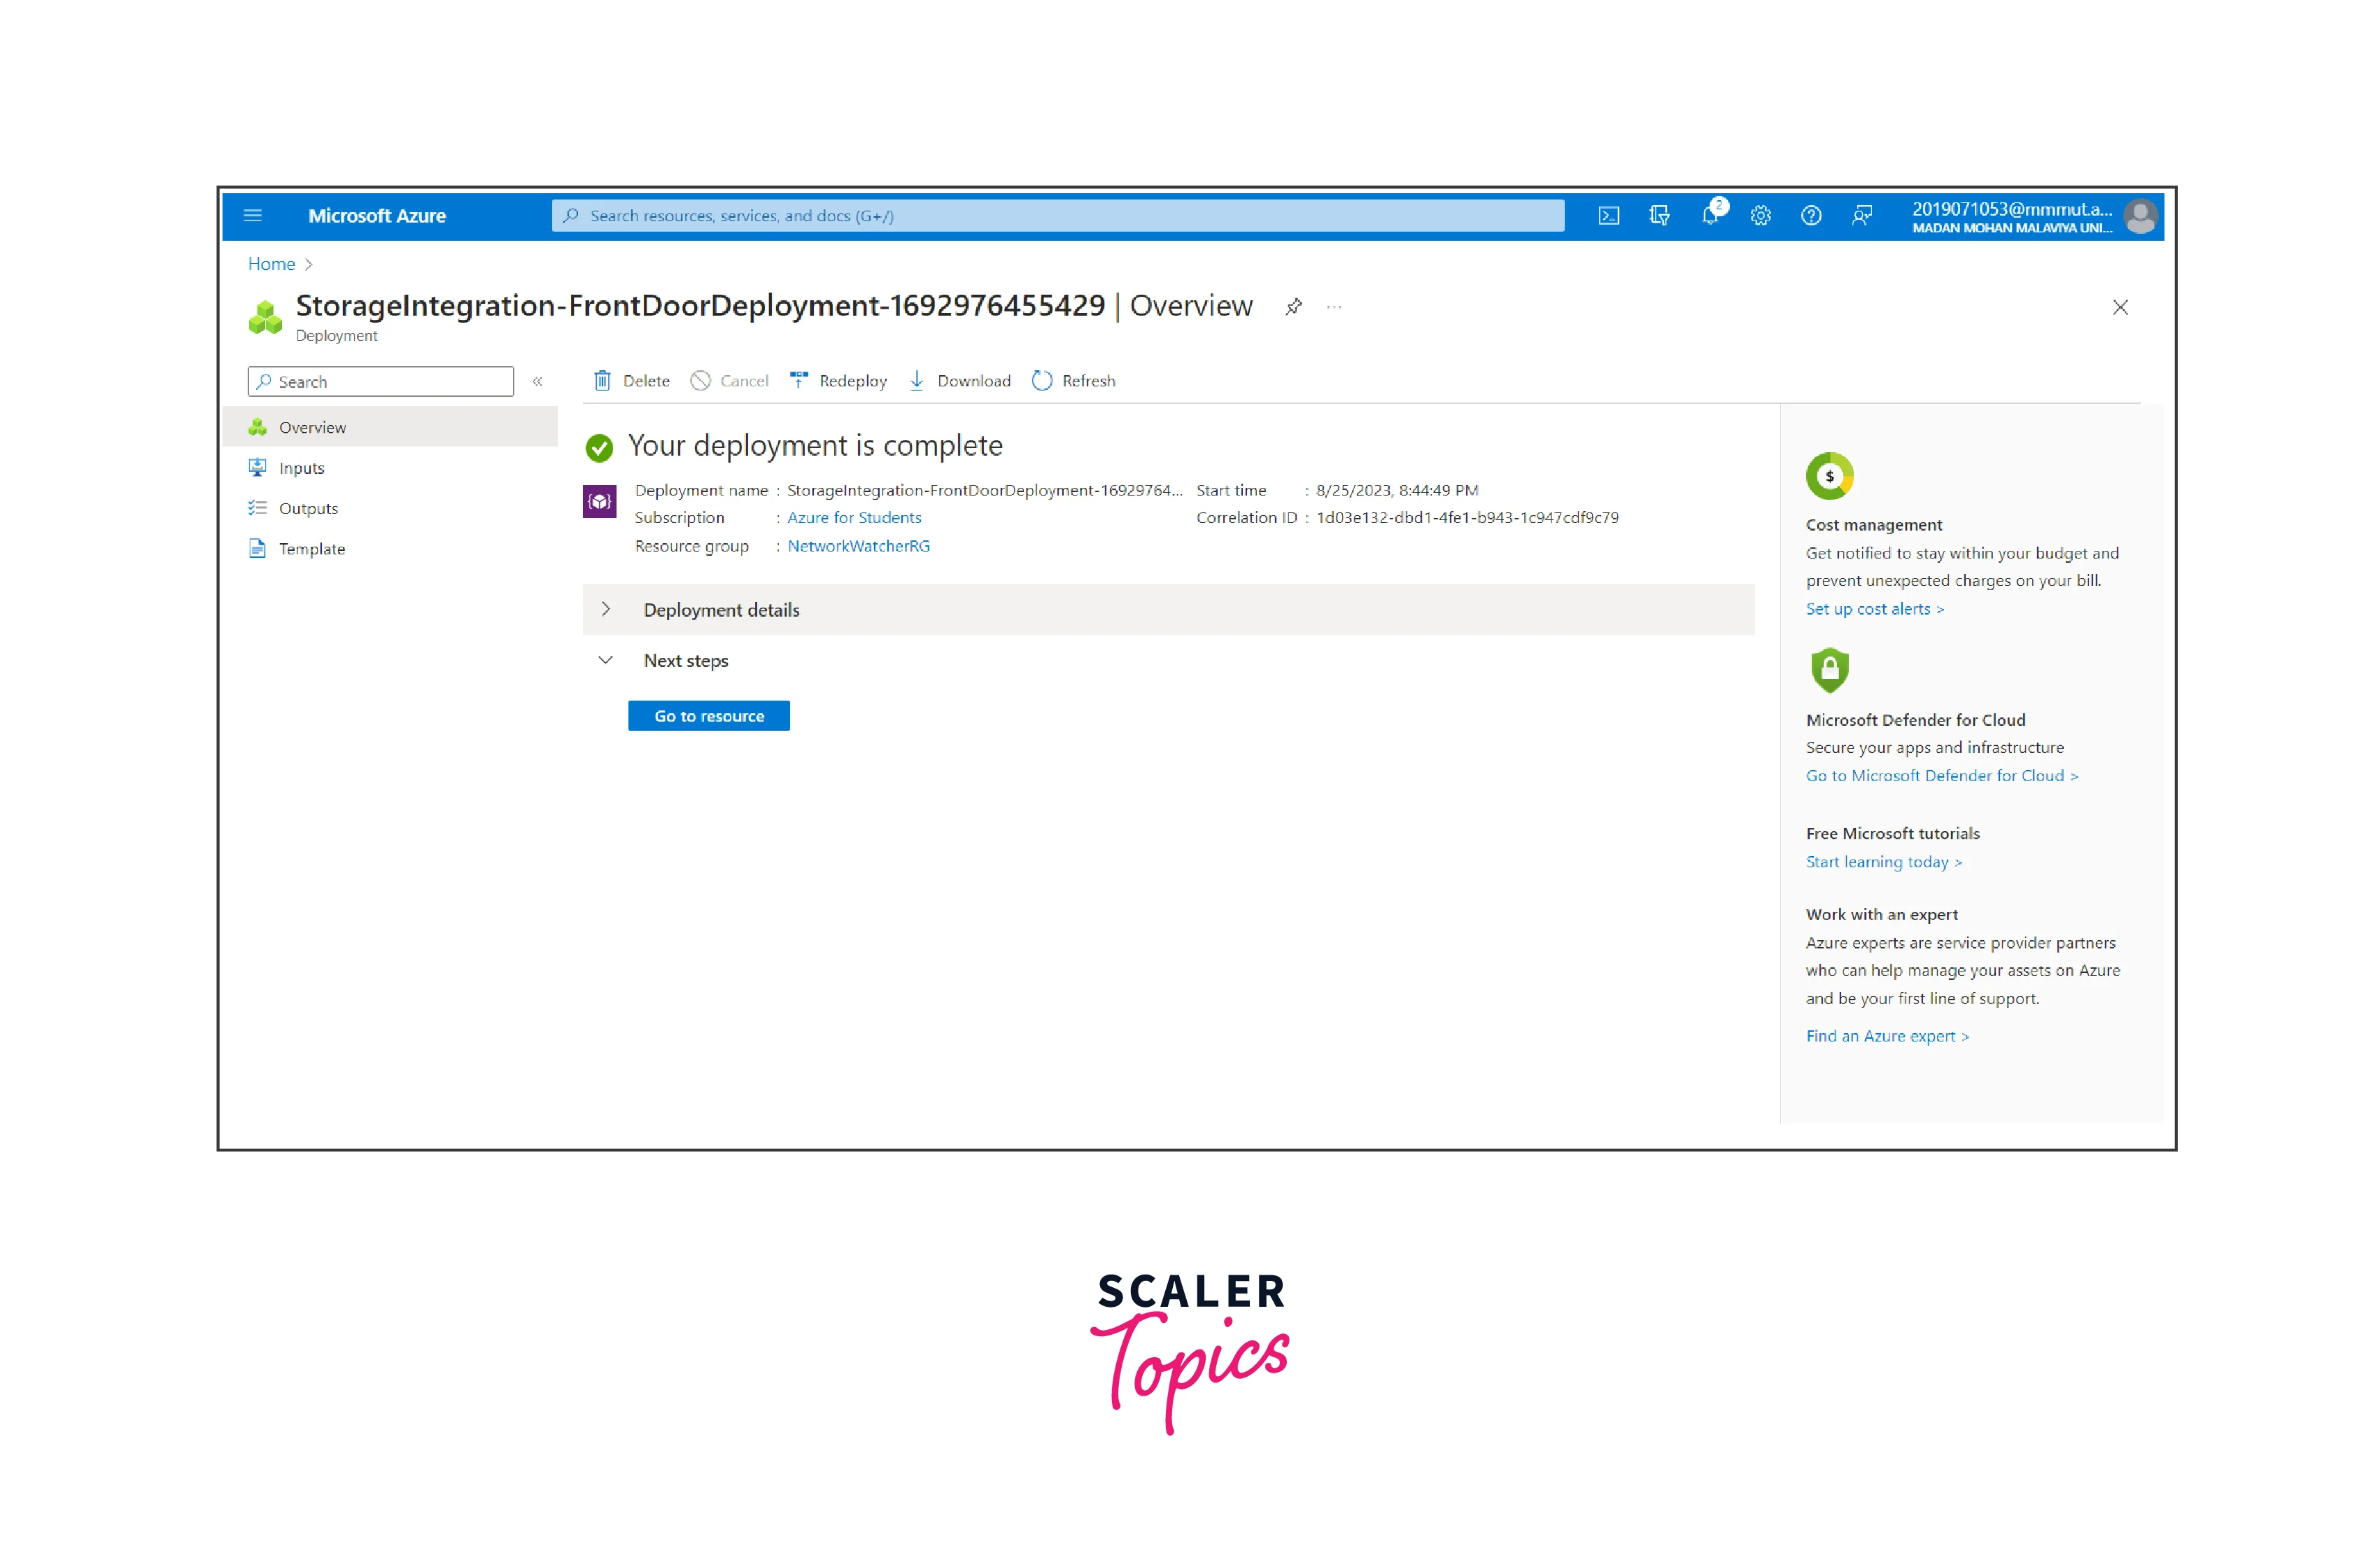Download the deployment

point(960,381)
